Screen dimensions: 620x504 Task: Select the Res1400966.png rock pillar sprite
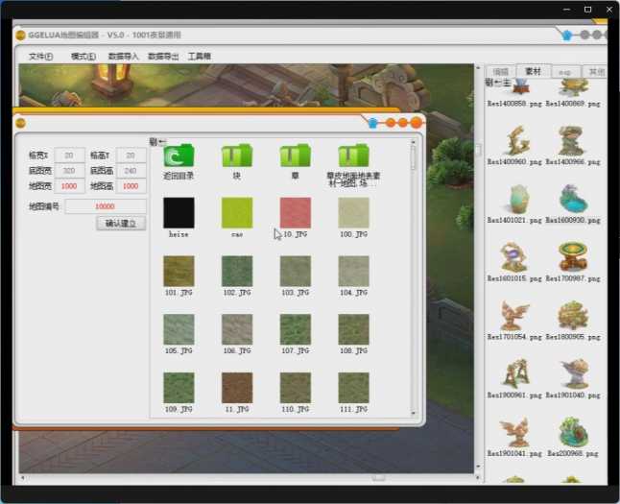(x=572, y=140)
